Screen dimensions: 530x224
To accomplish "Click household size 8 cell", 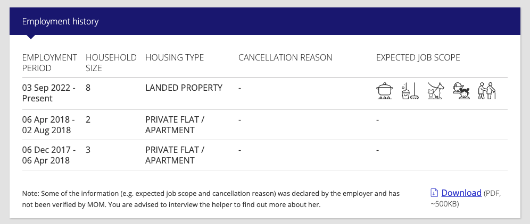I will point(88,88).
